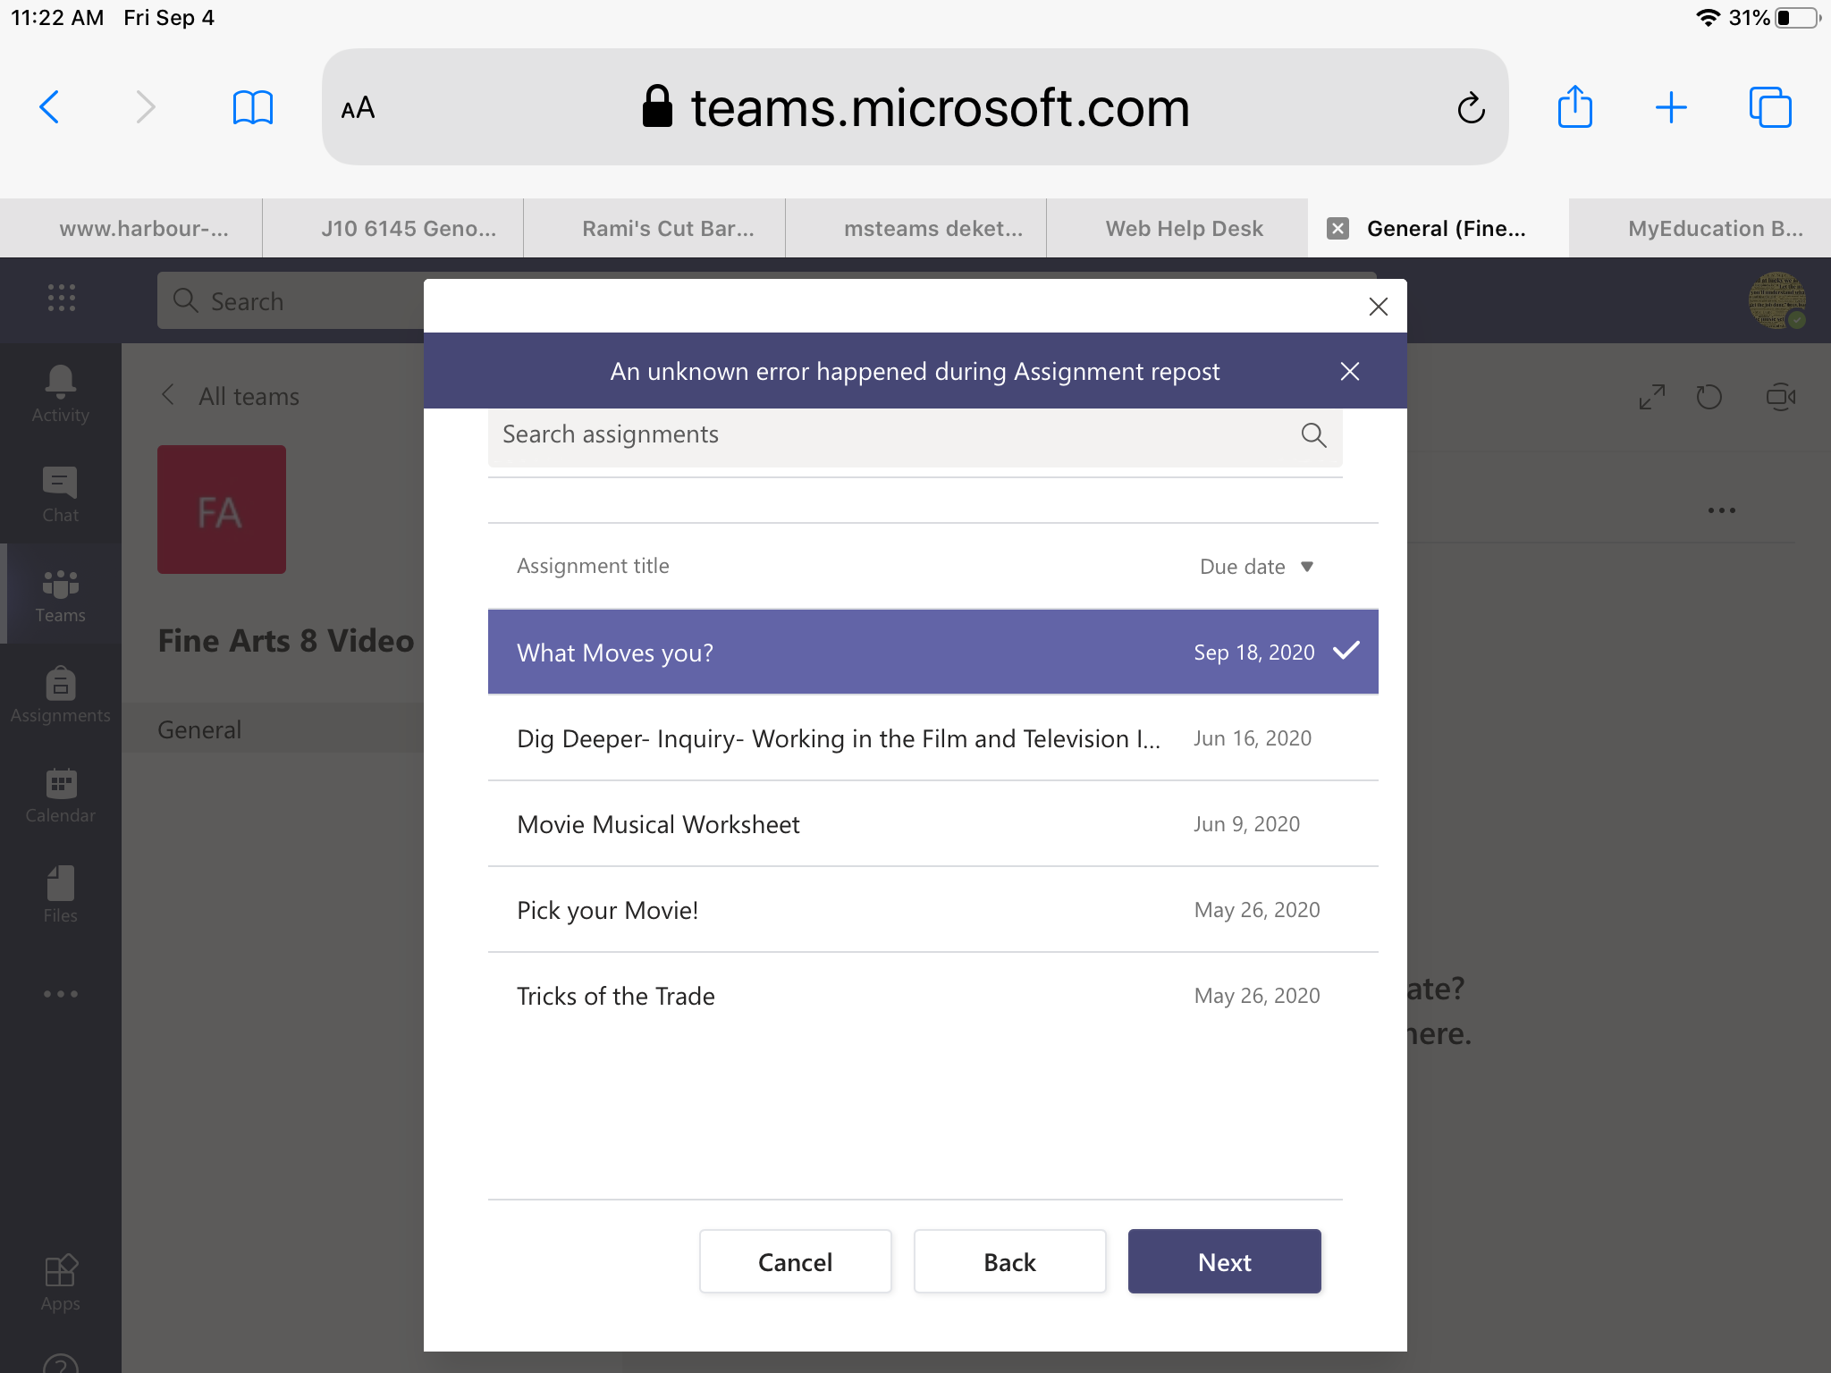The width and height of the screenshot is (1831, 1373).
Task: Switch to MyEducation B... tab
Action: (x=1714, y=229)
